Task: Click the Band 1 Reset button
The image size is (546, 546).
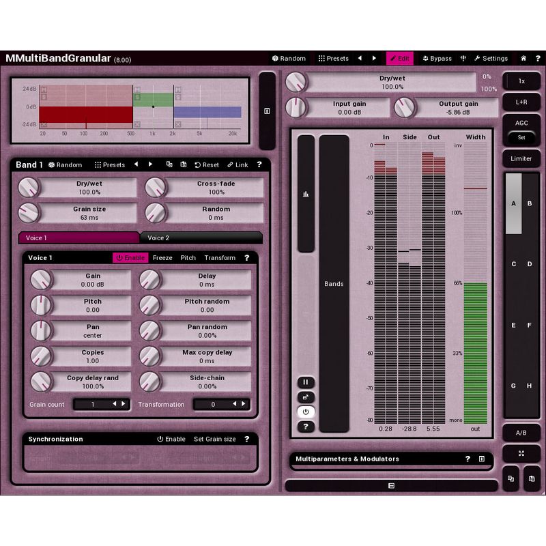Action: pyautogui.click(x=207, y=164)
